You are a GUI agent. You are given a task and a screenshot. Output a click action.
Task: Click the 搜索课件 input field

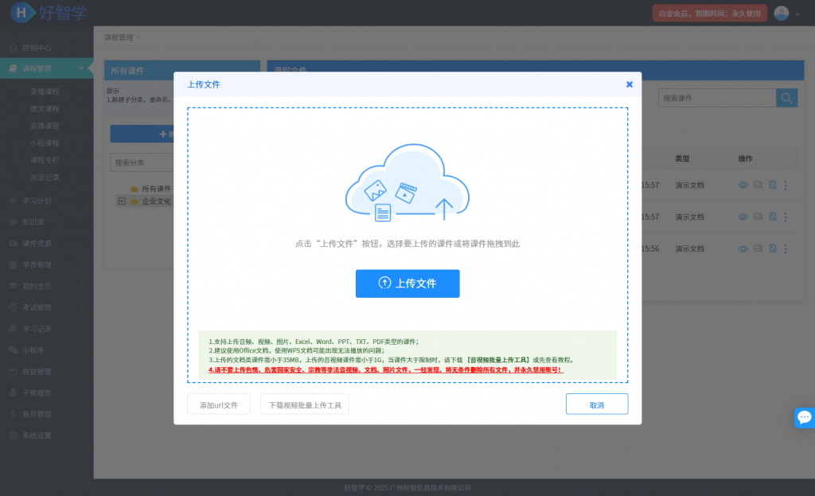(x=716, y=98)
